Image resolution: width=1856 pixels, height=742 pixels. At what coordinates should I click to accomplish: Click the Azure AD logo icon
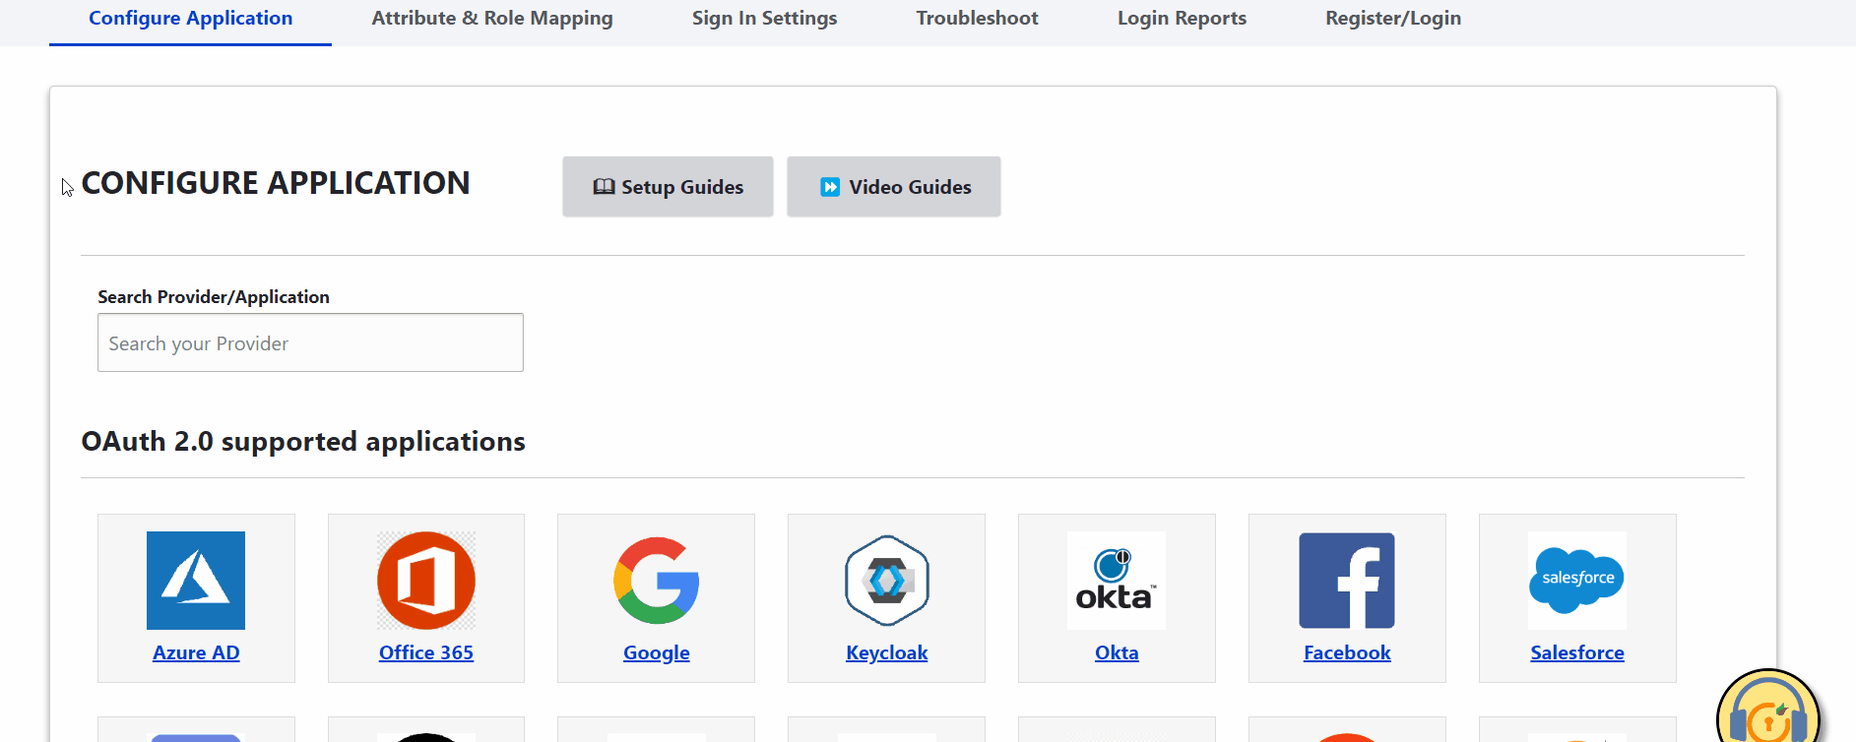click(196, 581)
